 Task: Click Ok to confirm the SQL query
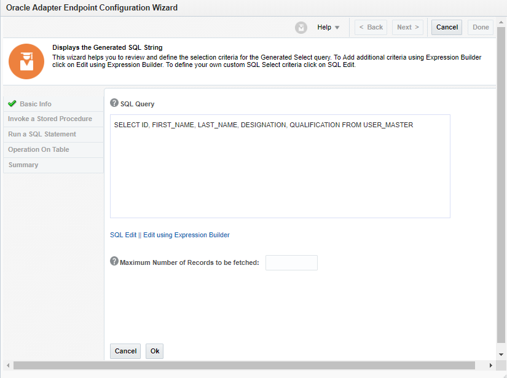click(154, 351)
